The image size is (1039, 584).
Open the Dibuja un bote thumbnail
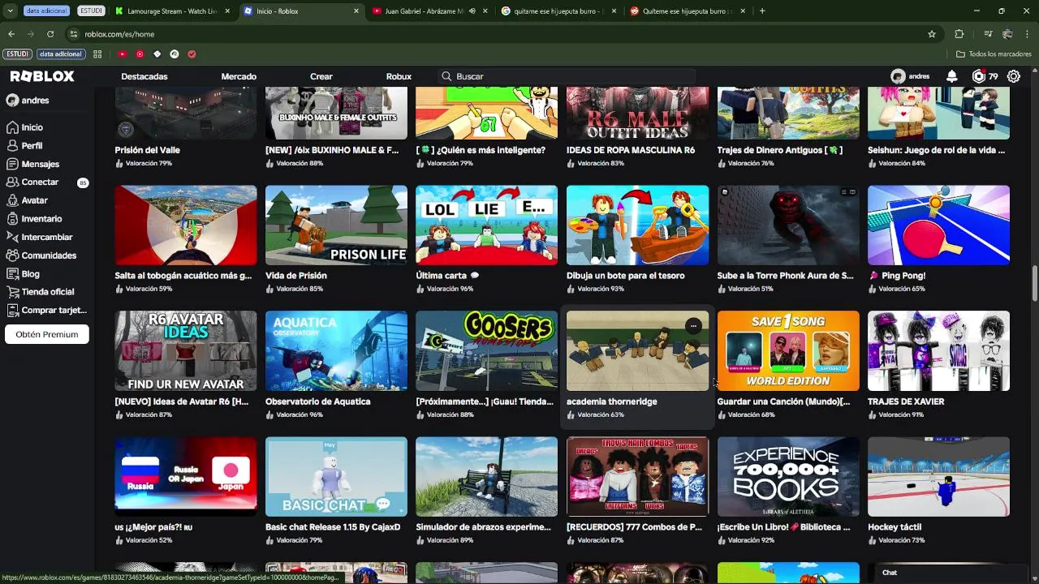pos(637,225)
